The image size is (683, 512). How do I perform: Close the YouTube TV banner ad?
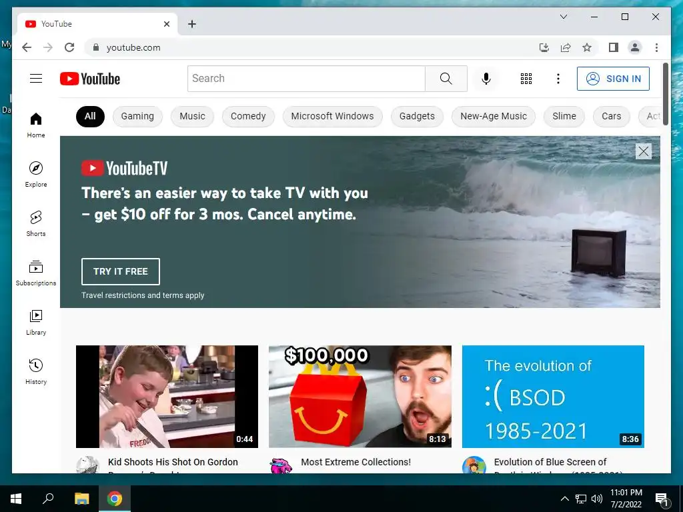[x=644, y=151]
